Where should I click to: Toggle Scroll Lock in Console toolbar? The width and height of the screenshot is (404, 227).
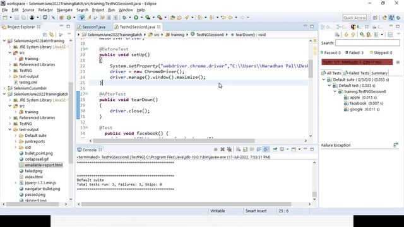245,149
